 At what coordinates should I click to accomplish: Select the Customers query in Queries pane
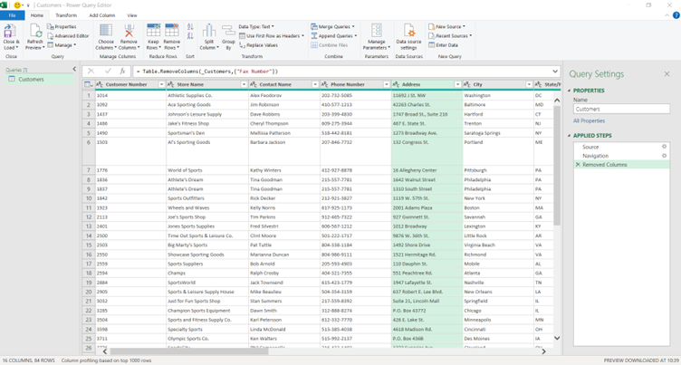40,80
